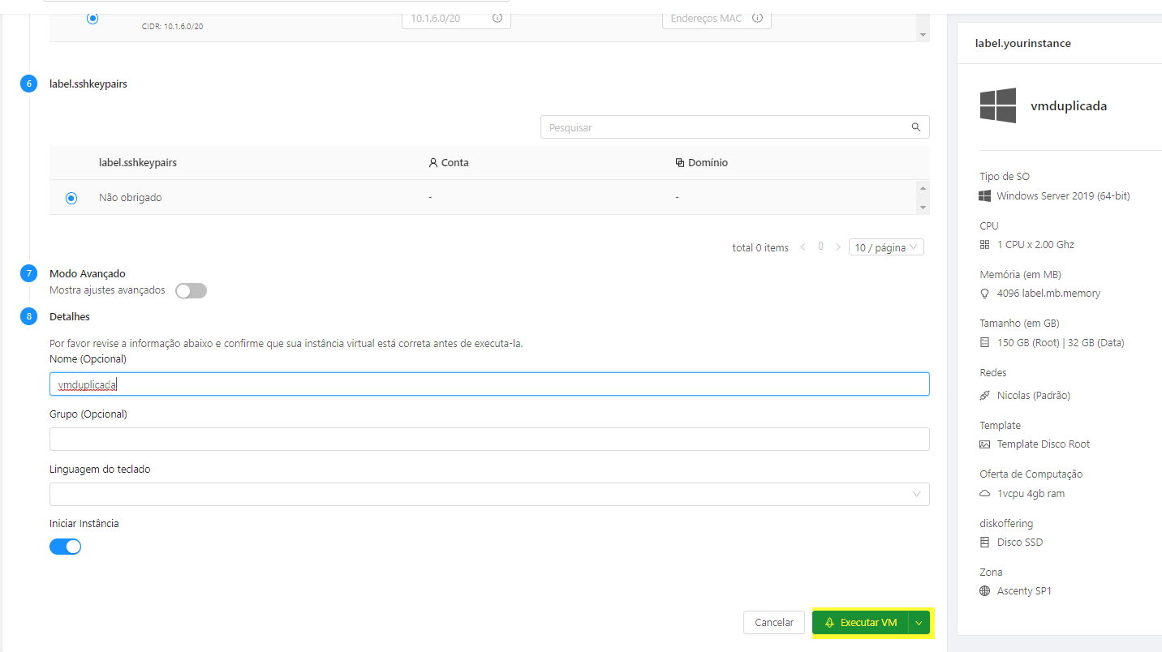The image size is (1162, 652).
Task: Click info icon beside Endereços MAC field
Action: pyautogui.click(x=758, y=18)
